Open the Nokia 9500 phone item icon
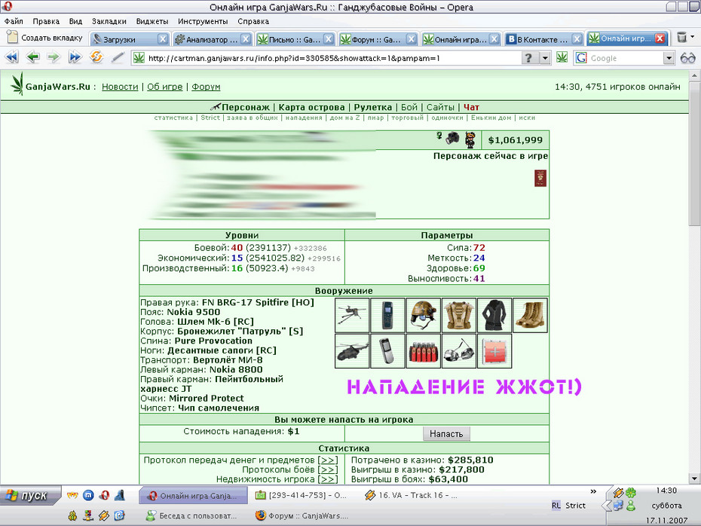 coord(387,315)
